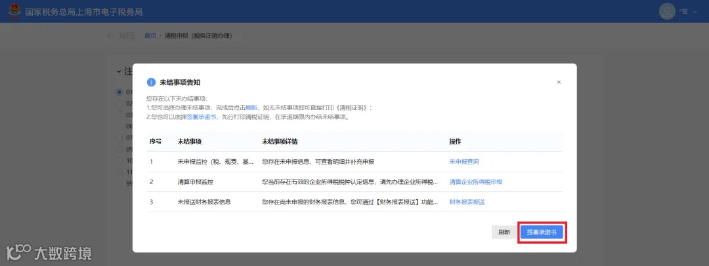Open the 清算企业所得税申报 action link
Viewport: 709px width, 266px height.
click(x=476, y=182)
